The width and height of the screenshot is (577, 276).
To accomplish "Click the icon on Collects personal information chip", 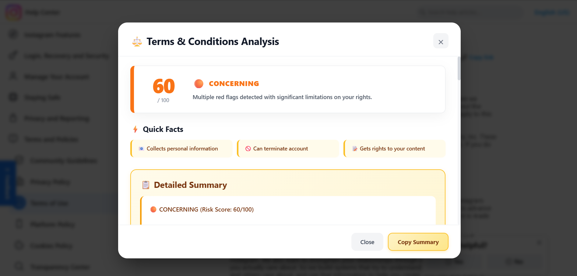I will 141,149.
